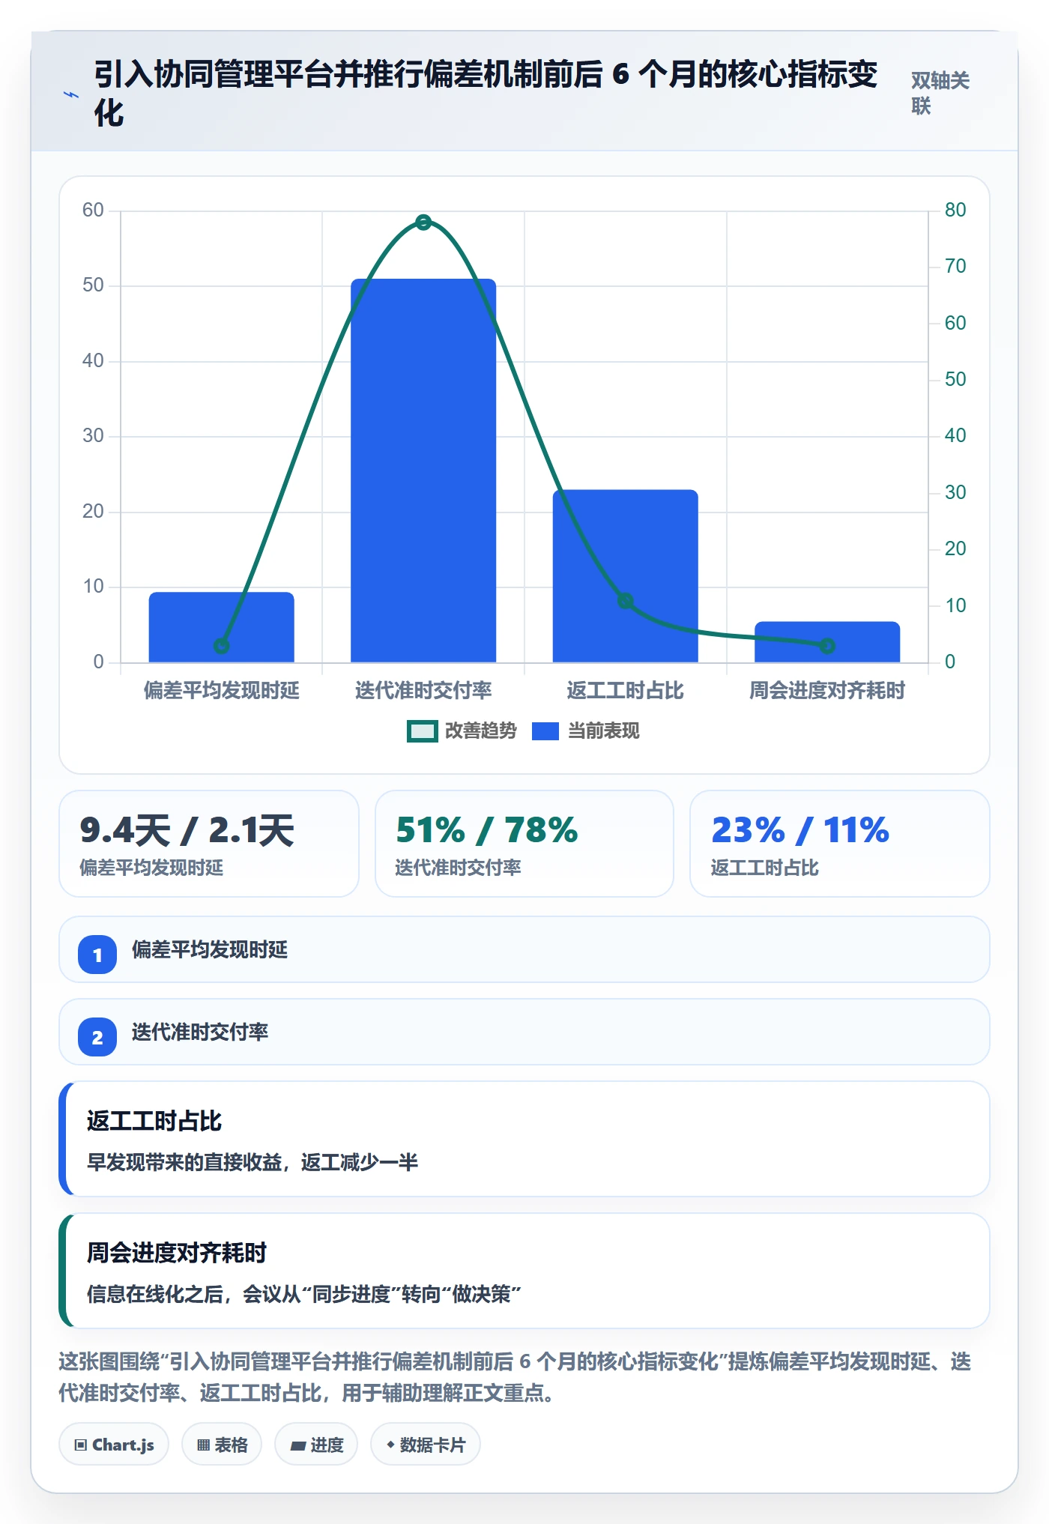Click the blue bar for 周会进度对齐耗时
The width and height of the screenshot is (1049, 1524).
coord(827,642)
